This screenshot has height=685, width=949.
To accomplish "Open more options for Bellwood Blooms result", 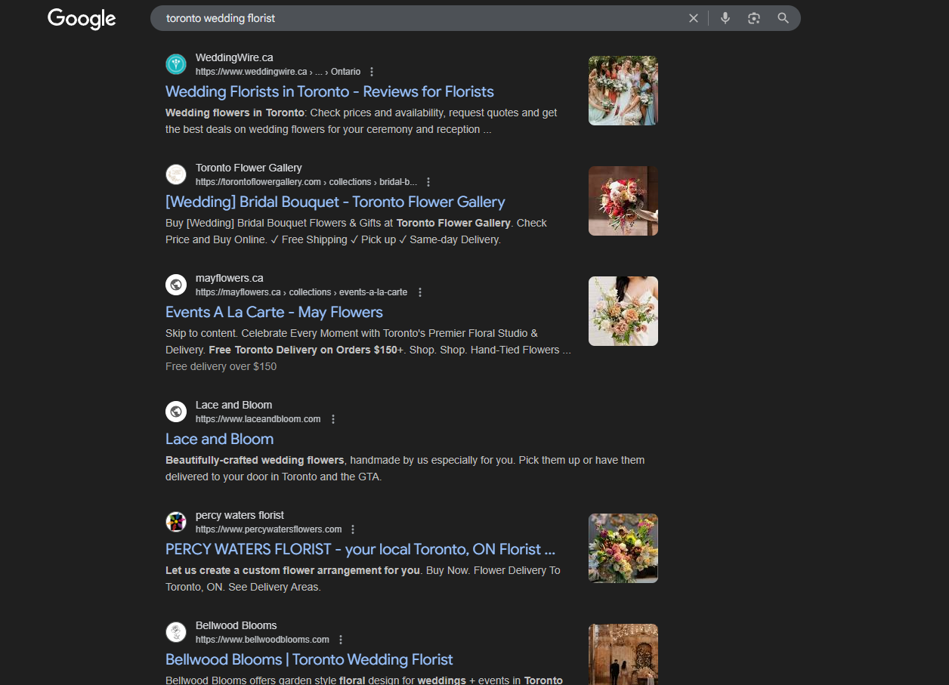I will tap(341, 640).
